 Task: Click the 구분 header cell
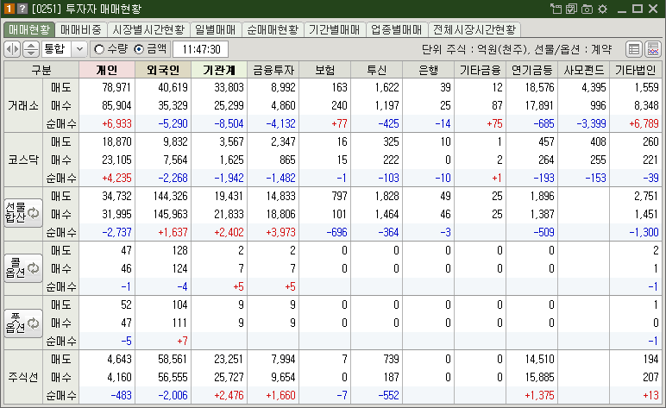pos(41,70)
